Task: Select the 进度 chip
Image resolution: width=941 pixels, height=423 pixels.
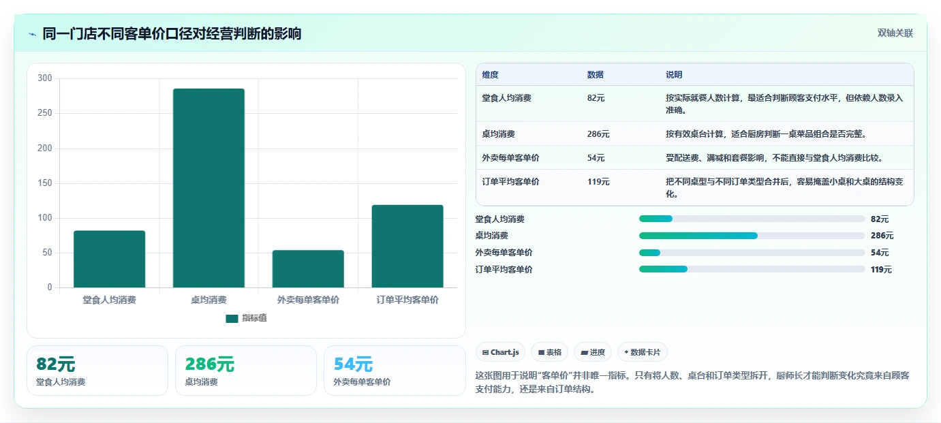Action: pyautogui.click(x=593, y=352)
